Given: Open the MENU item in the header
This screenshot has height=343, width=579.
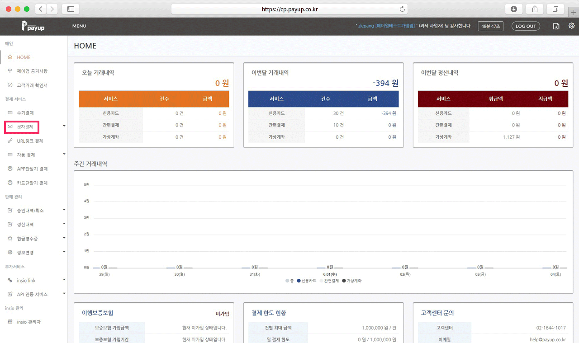Looking at the screenshot, I should [x=79, y=26].
